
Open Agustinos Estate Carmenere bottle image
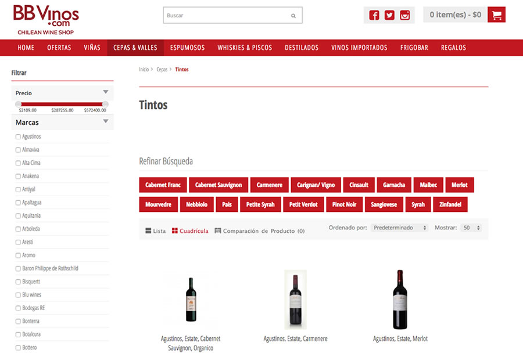296,300
